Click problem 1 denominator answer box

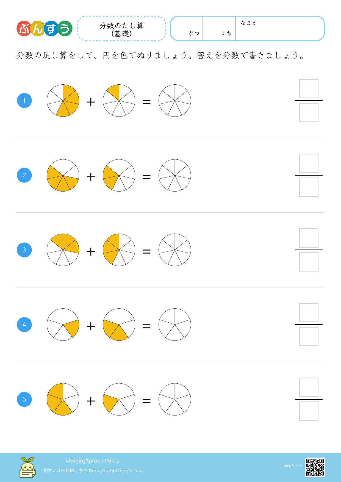[x=309, y=112]
